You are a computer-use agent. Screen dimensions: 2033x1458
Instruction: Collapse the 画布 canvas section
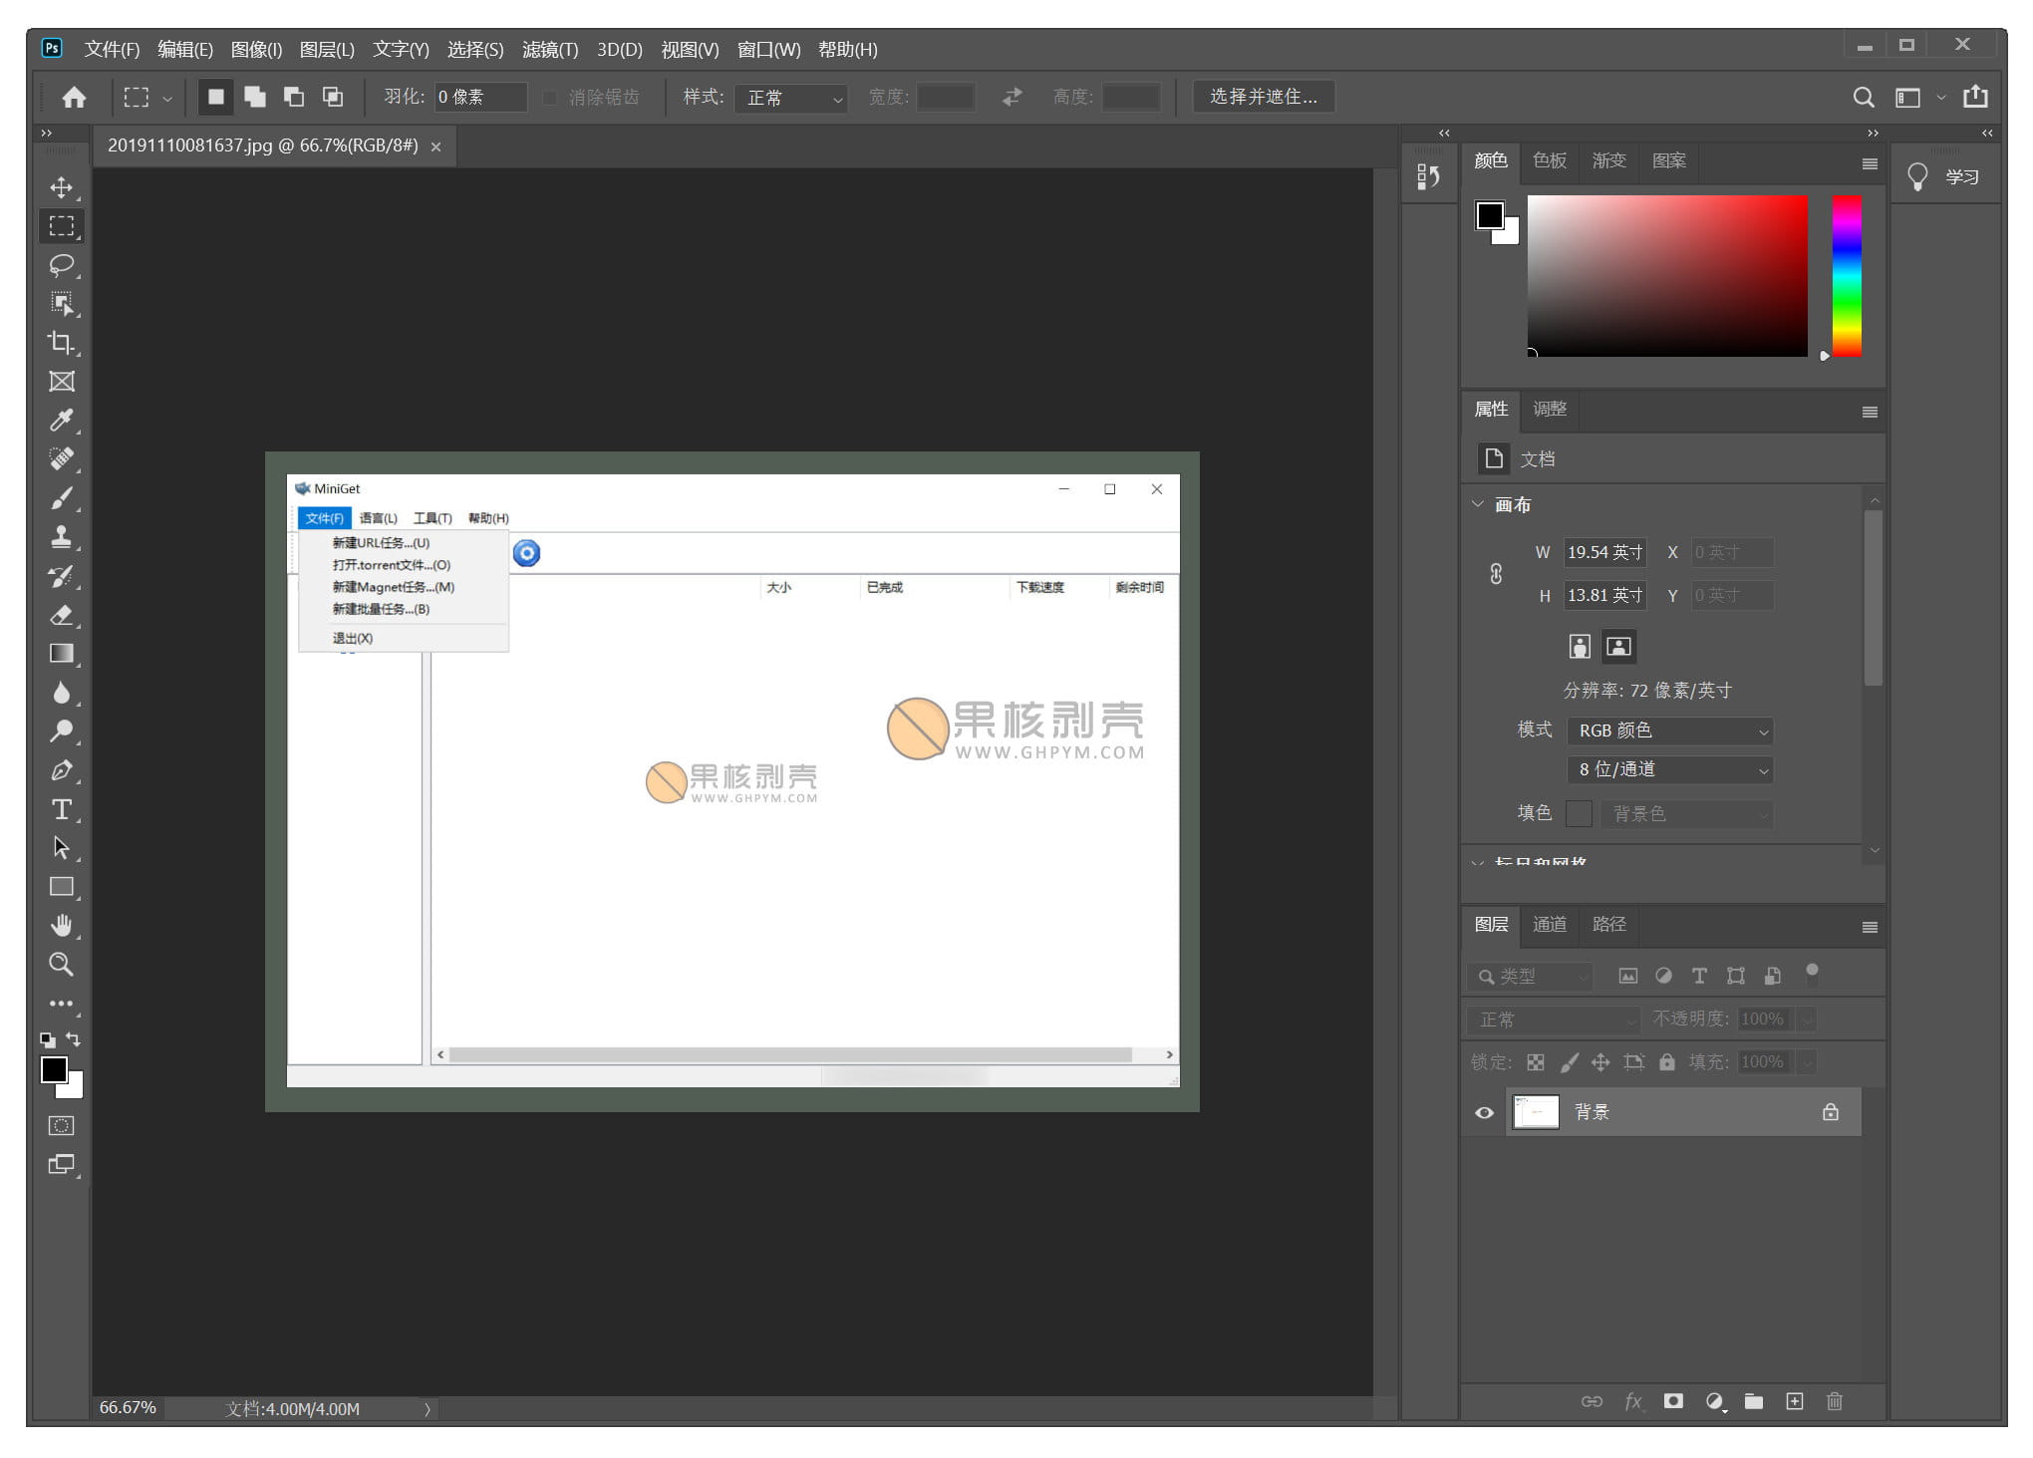1478,505
